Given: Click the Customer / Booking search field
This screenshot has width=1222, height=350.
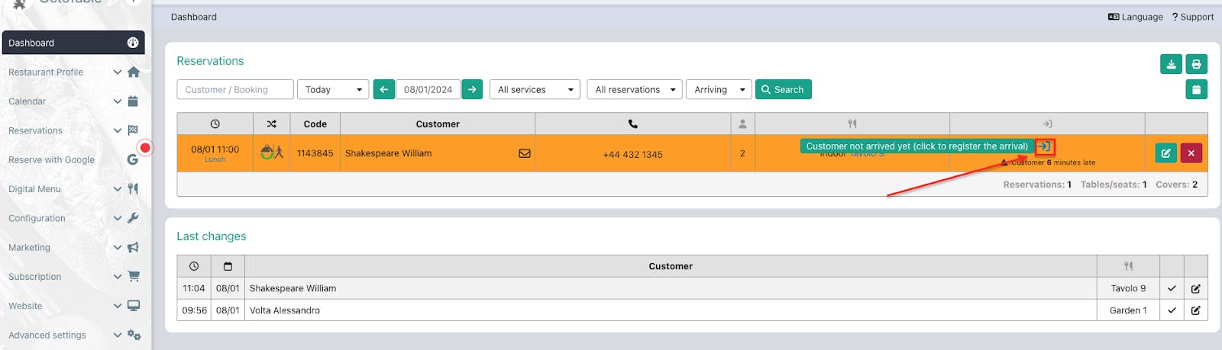Looking at the screenshot, I should click(x=235, y=90).
